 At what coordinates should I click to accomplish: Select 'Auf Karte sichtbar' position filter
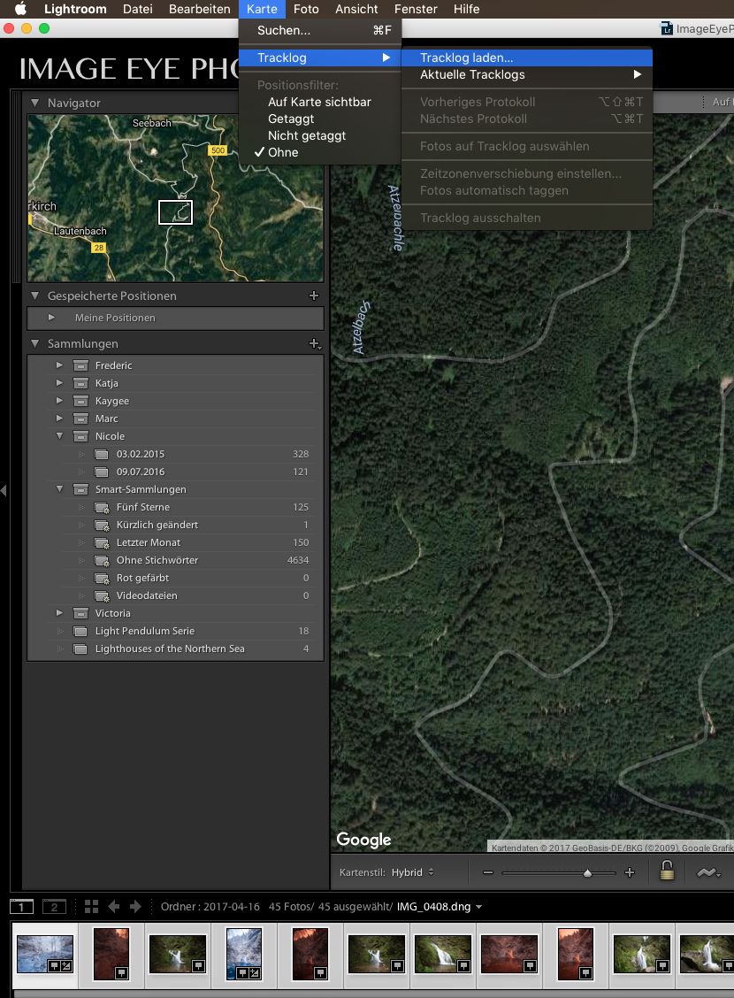[319, 102]
